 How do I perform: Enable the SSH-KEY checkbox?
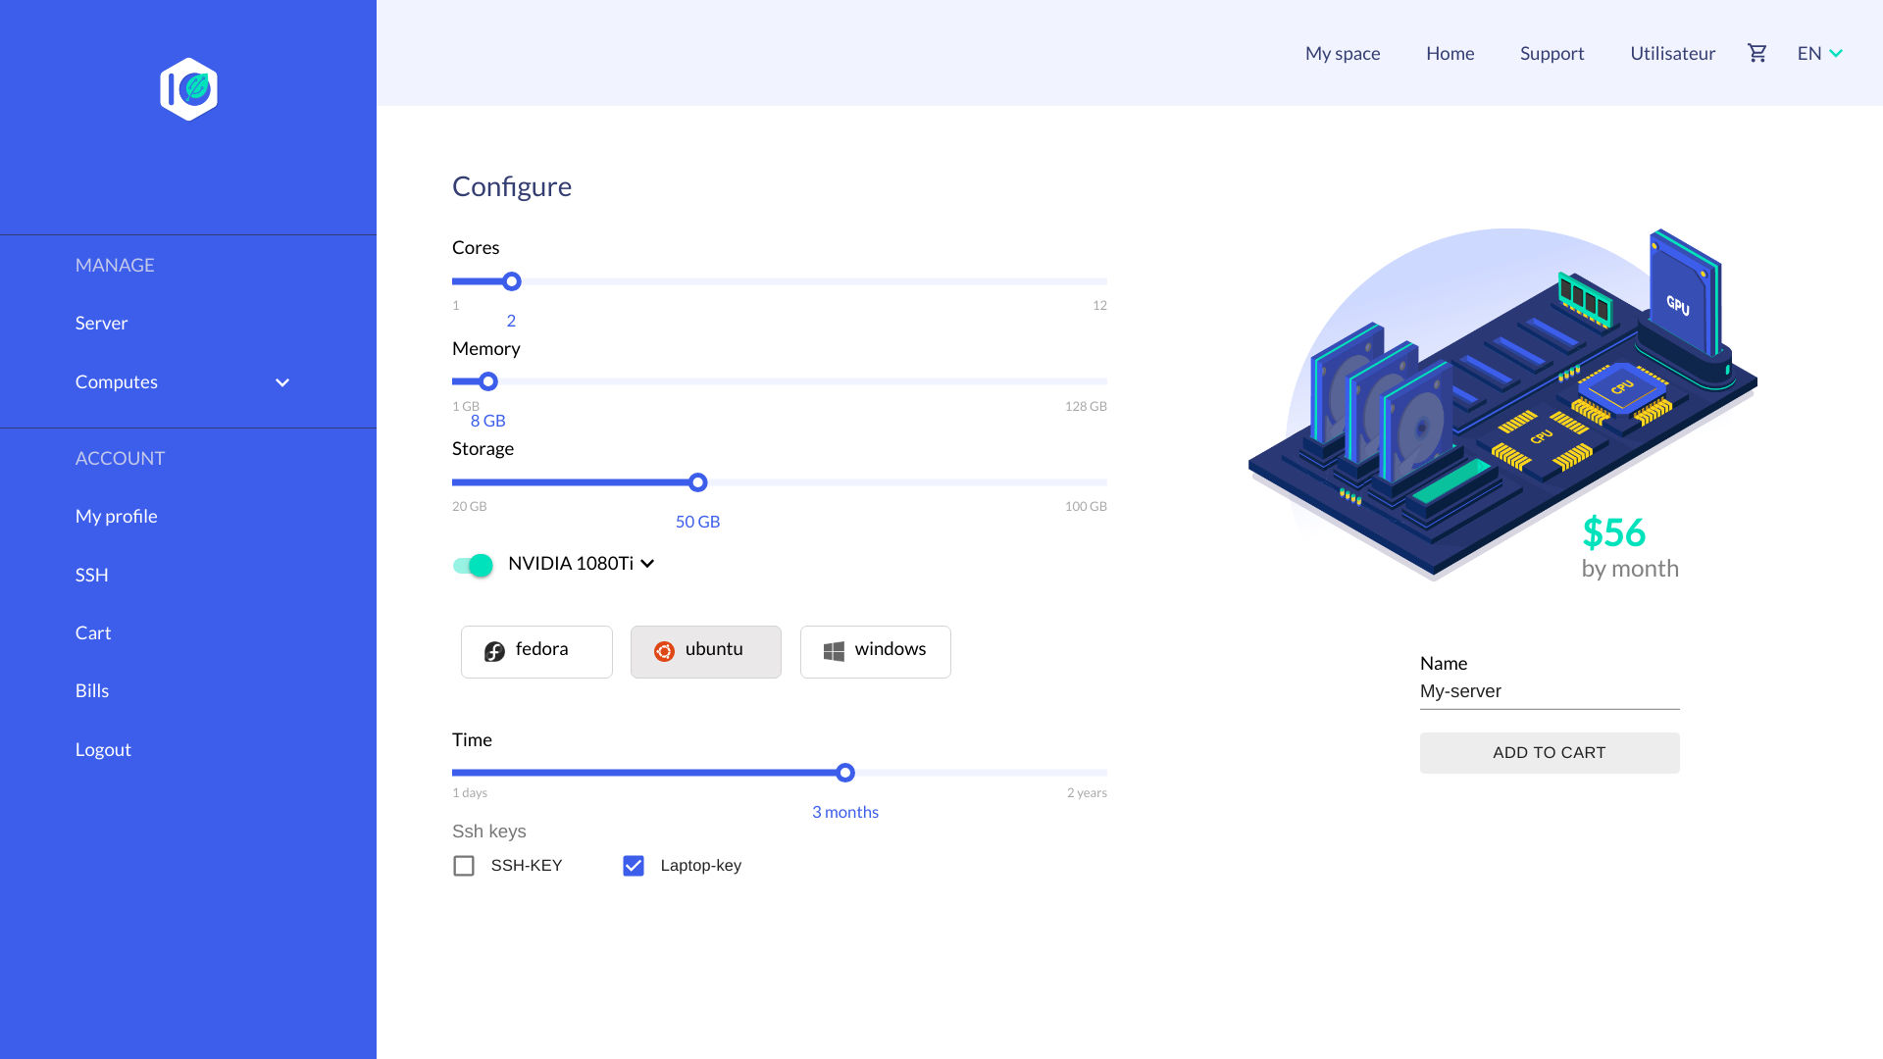click(463, 865)
